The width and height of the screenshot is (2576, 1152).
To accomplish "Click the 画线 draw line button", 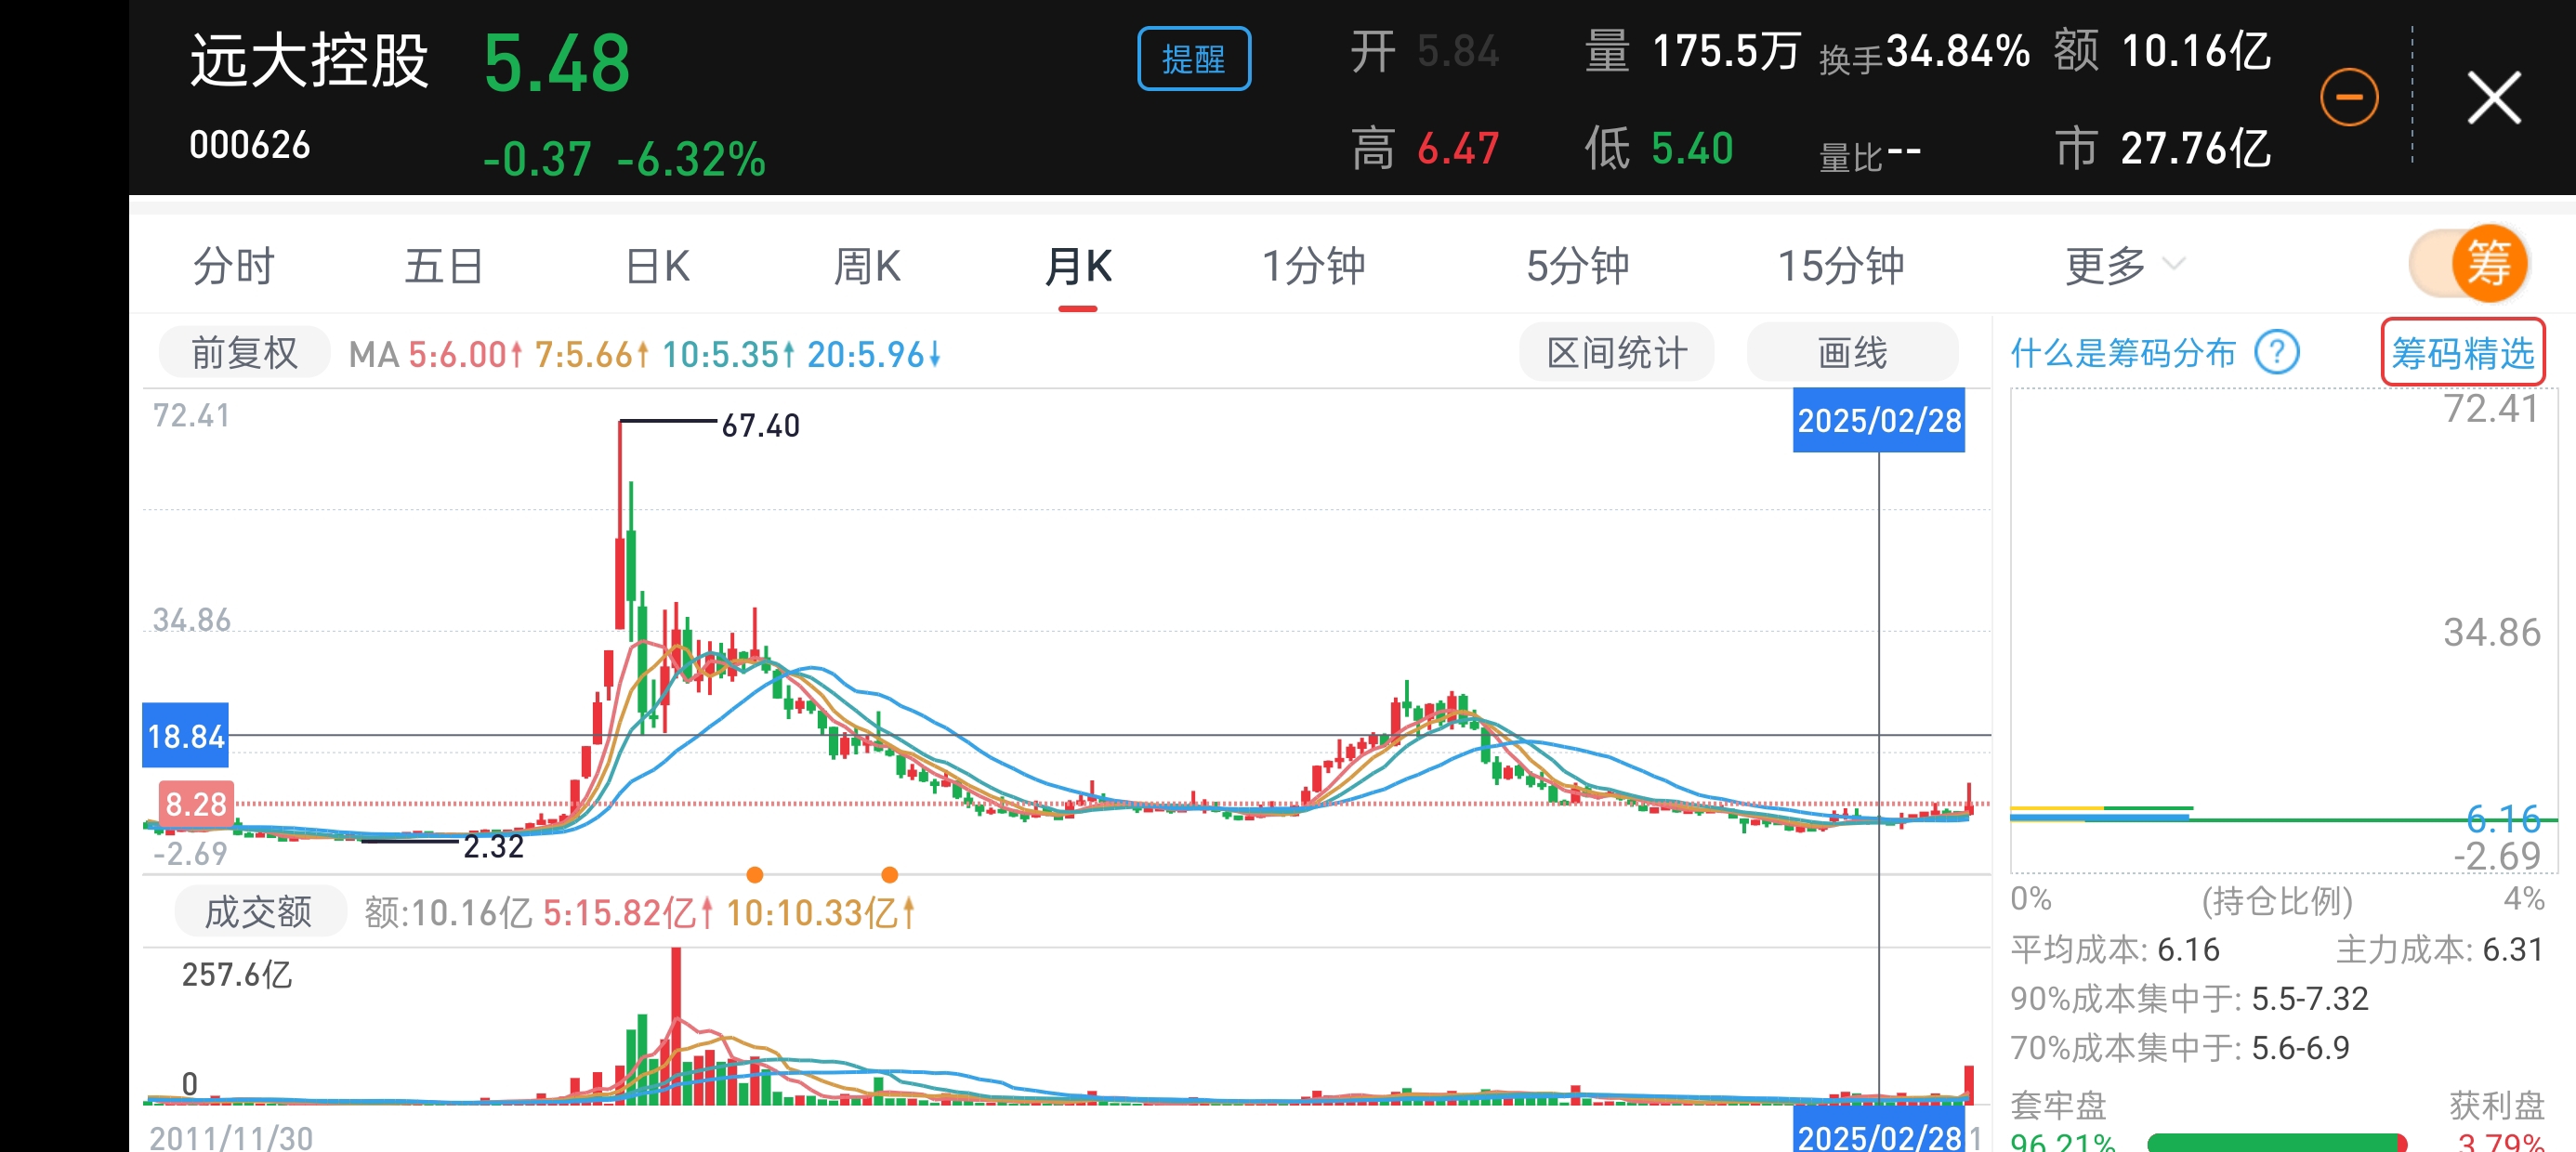I will point(1851,353).
